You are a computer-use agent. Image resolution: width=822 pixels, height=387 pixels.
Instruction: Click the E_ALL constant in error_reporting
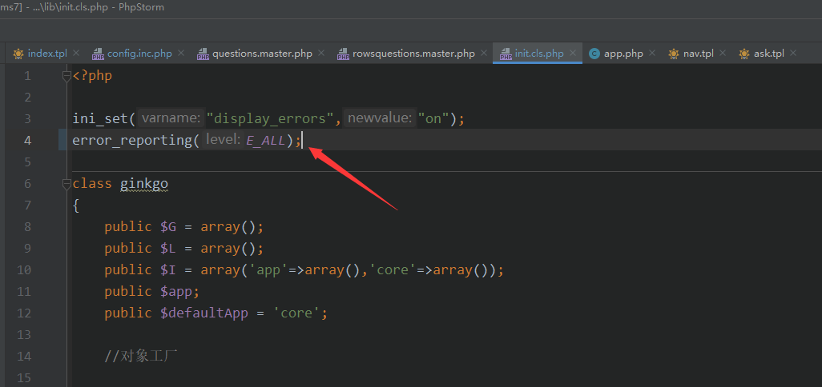(x=266, y=141)
